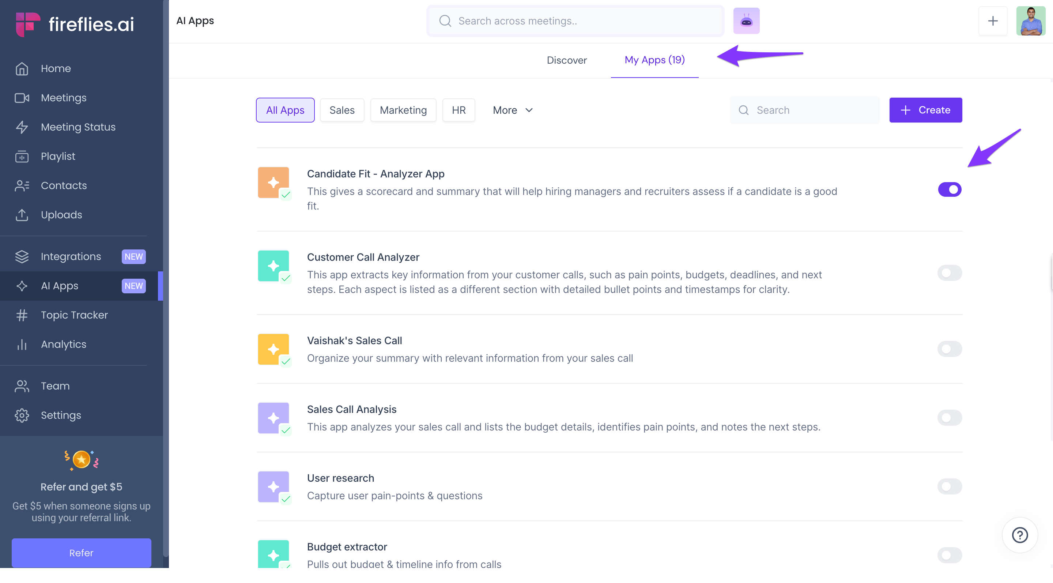The image size is (1053, 583).
Task: Open Topic Tracker hashtag item
Action: pos(74,315)
